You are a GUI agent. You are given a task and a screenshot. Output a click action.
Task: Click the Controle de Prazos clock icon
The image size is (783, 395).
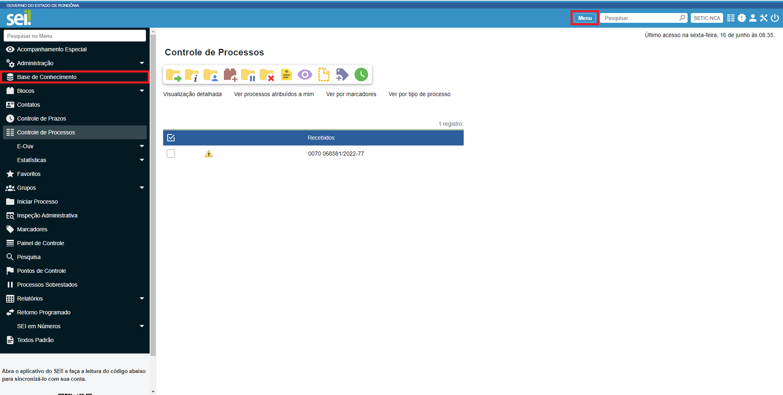[361, 75]
